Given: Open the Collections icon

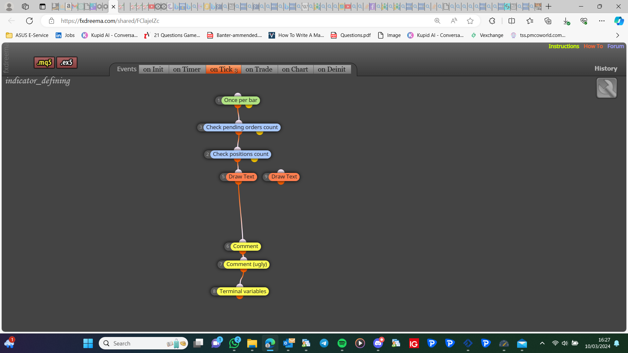Looking at the screenshot, I should coord(548,21).
